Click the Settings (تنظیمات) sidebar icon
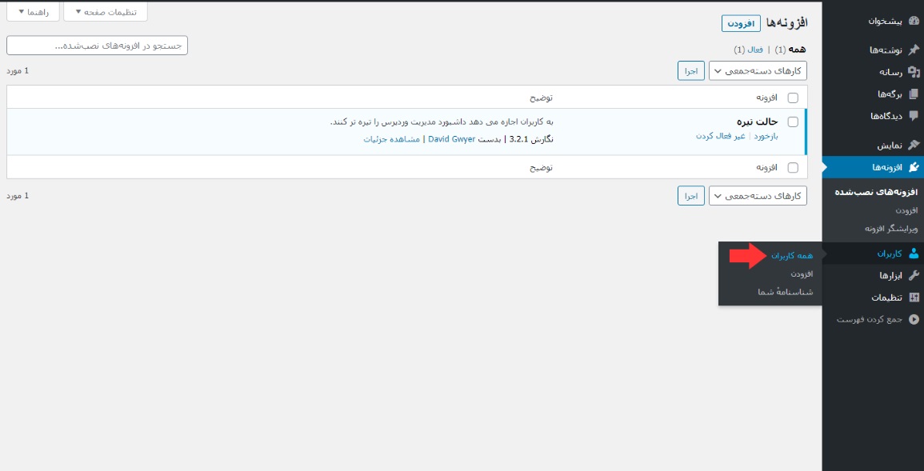Image resolution: width=924 pixels, height=471 pixels. pyautogui.click(x=914, y=297)
